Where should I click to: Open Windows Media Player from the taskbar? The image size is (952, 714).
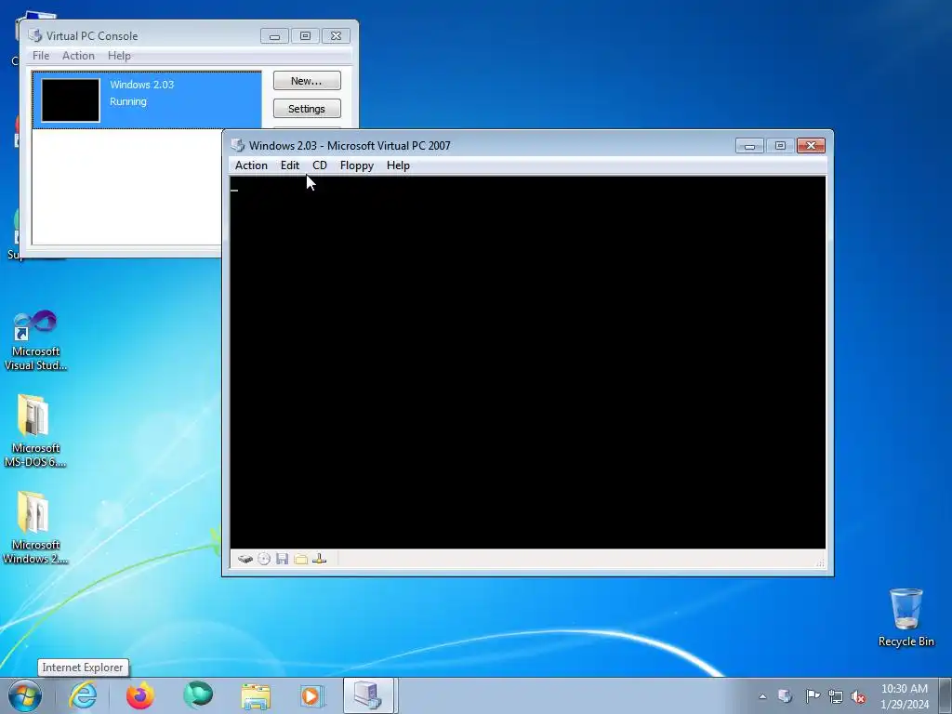pyautogui.click(x=313, y=695)
